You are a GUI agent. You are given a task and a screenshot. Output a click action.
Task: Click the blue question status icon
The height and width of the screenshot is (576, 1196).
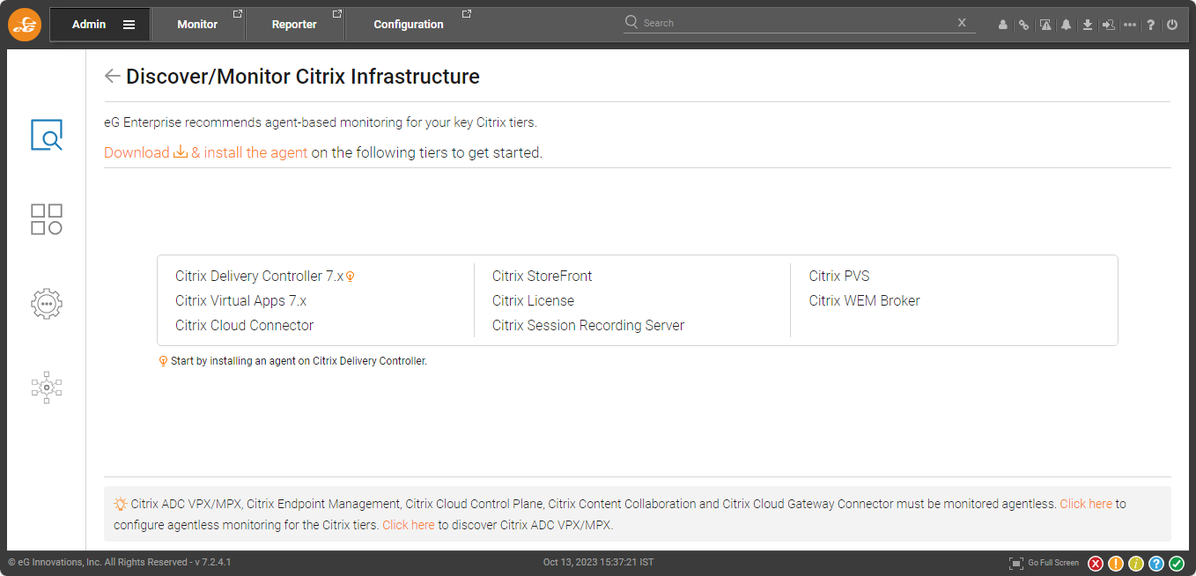(1156, 564)
